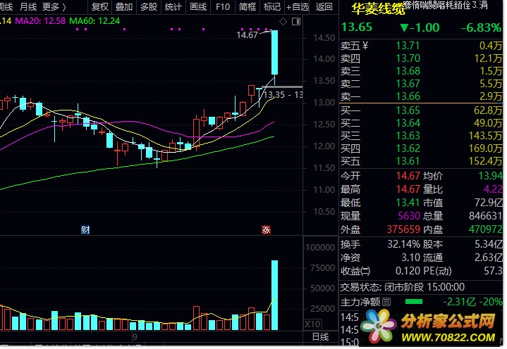Click the diamond icon above the chart

[x=283, y=22]
